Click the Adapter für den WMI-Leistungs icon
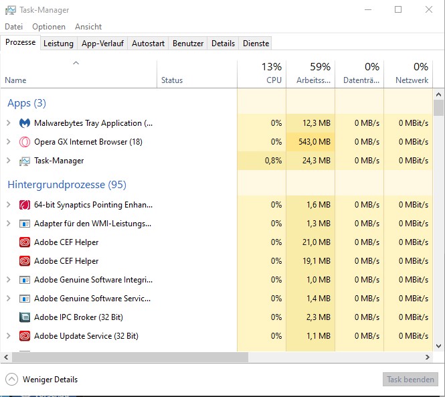Viewport: 445px width, 397px height. point(25,224)
